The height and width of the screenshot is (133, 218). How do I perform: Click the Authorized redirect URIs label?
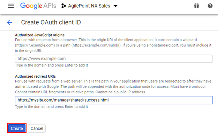coord(35,76)
